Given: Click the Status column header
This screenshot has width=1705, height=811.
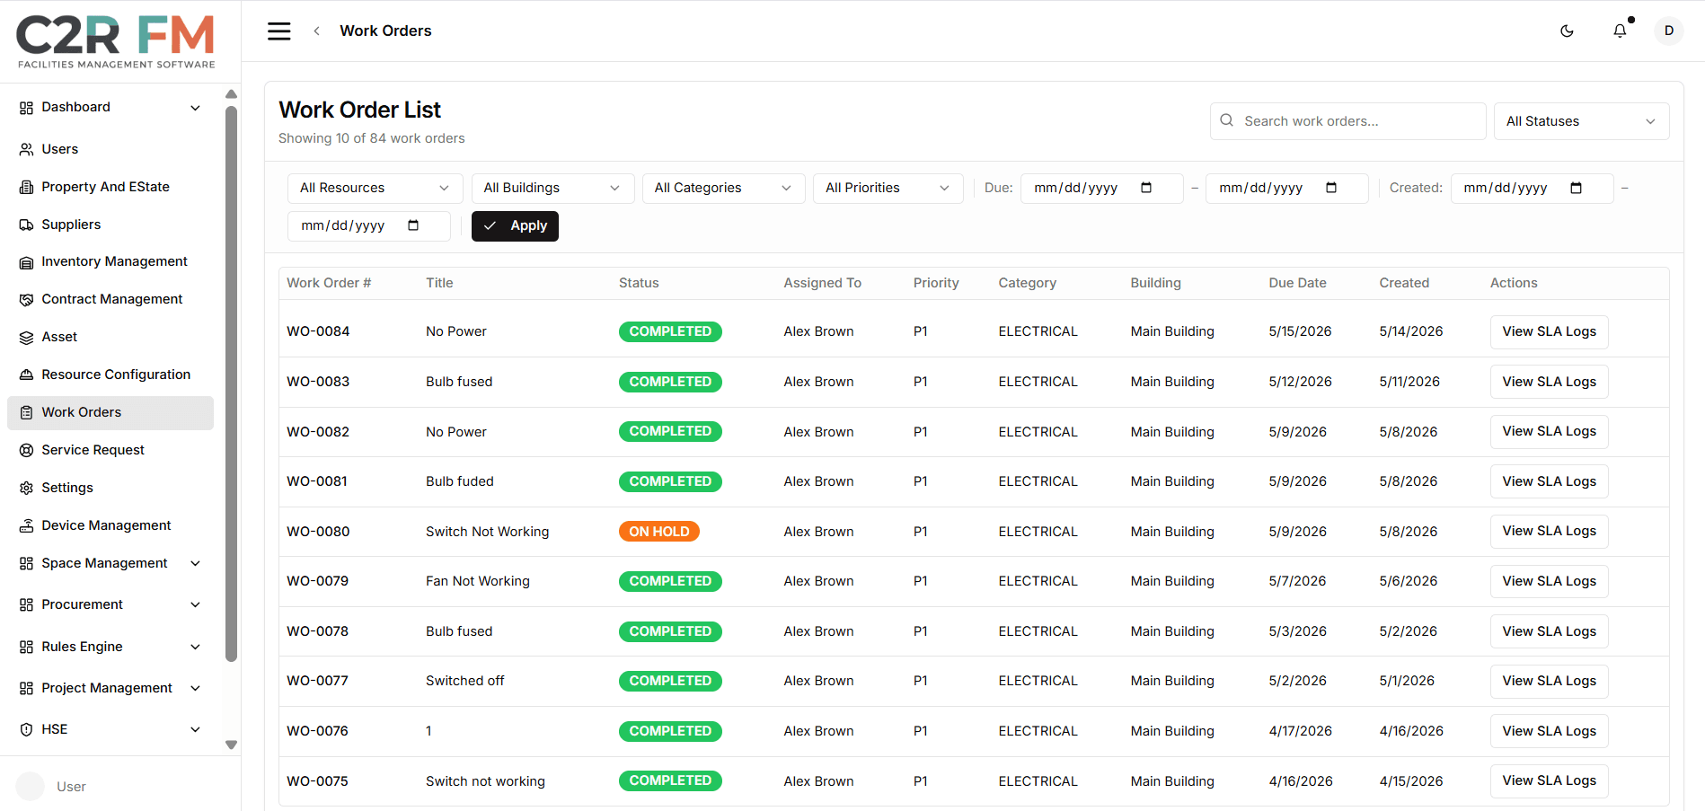Looking at the screenshot, I should 639,283.
